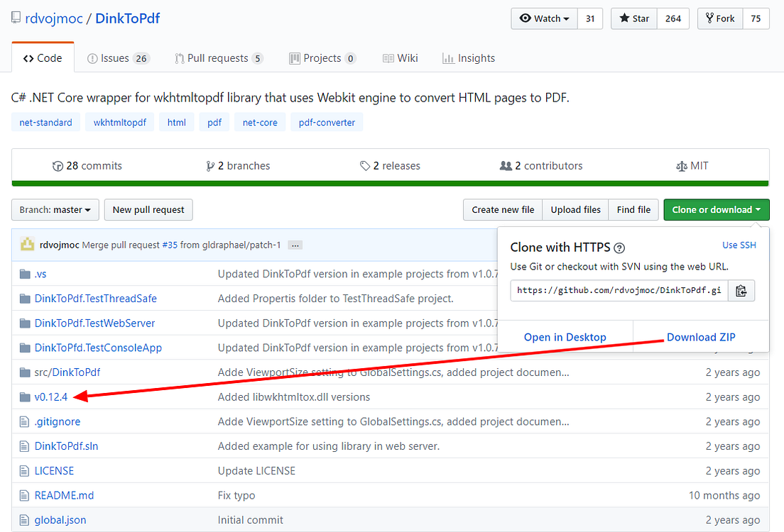Viewport: 784px width, 532px height.
Task: Switch to the Issues tab
Action: coord(118,57)
